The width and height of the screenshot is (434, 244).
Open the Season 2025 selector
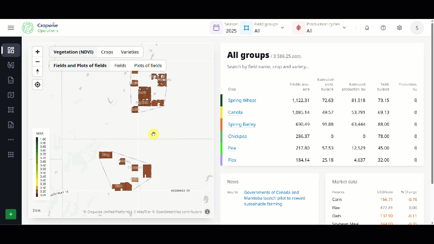tap(224, 28)
